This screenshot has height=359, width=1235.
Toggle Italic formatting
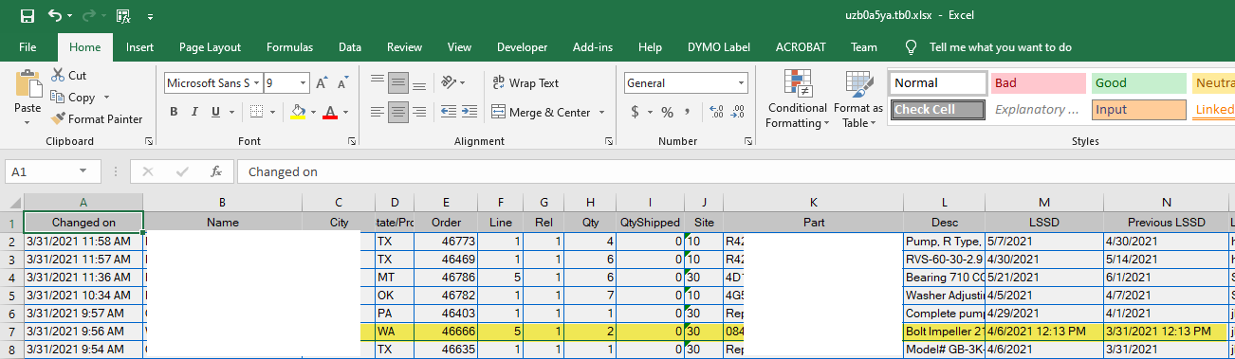(195, 113)
